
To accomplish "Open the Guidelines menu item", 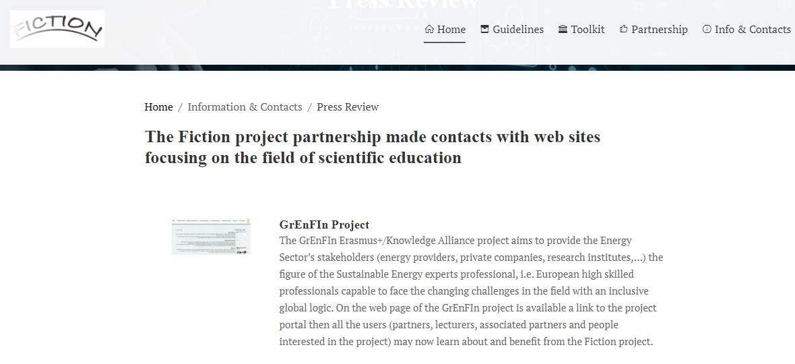I will point(511,30).
